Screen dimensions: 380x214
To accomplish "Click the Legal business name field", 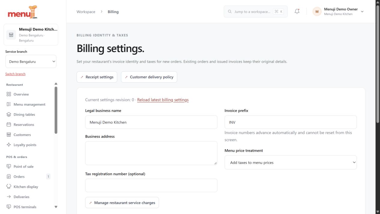I will click(151, 122).
